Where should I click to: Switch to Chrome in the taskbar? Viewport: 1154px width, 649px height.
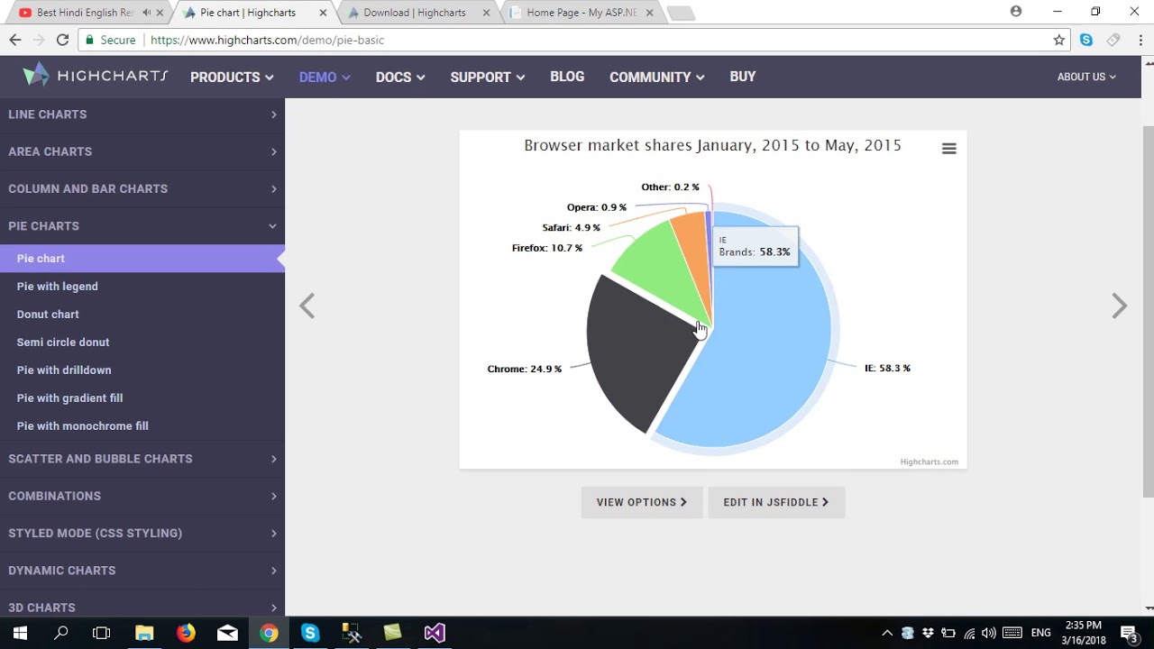[x=269, y=633]
